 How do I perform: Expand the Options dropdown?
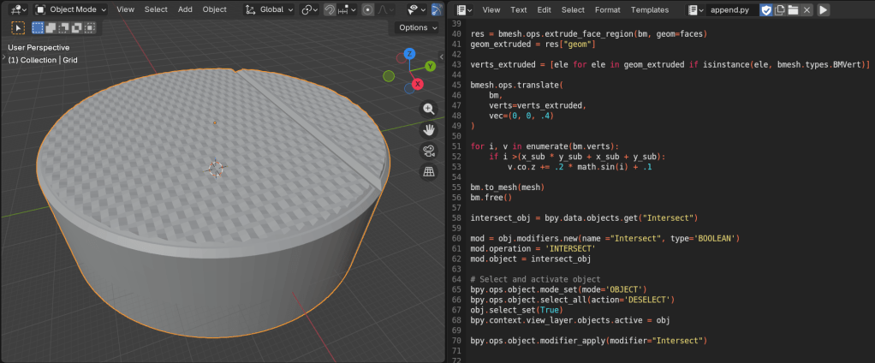pyautogui.click(x=418, y=27)
